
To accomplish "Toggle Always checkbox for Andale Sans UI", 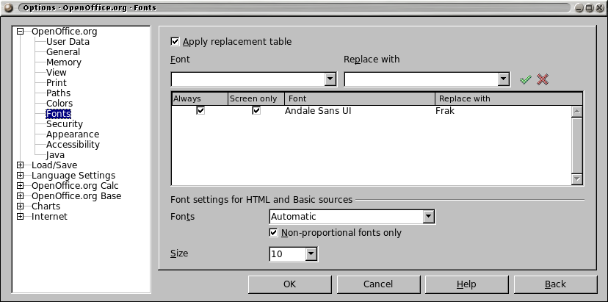I will coord(200,111).
